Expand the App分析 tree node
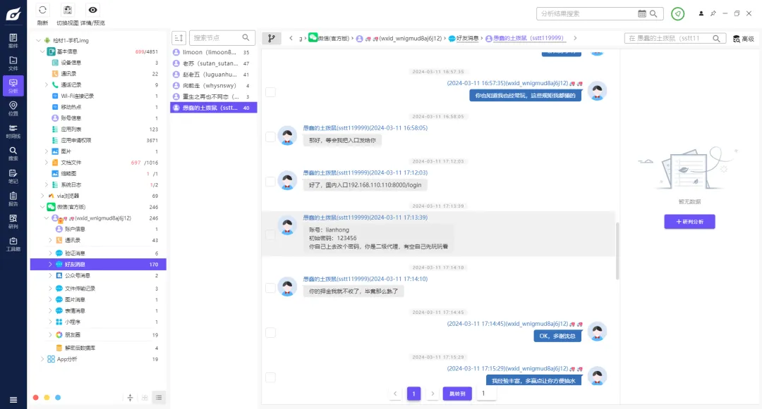 (x=42, y=359)
